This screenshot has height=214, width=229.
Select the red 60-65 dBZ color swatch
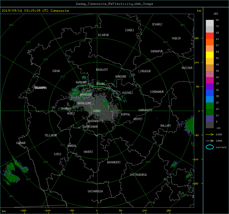tap(210, 36)
